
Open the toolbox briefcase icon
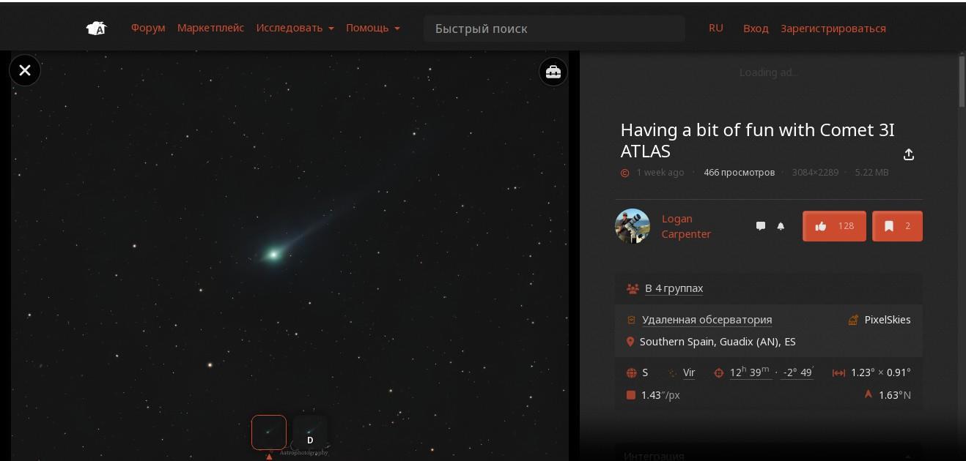(553, 72)
